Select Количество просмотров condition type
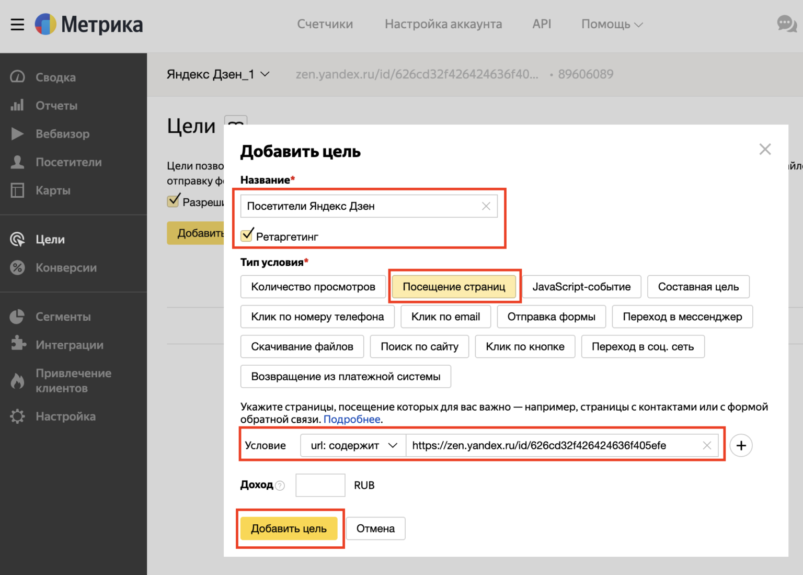803x575 pixels. pos(313,287)
